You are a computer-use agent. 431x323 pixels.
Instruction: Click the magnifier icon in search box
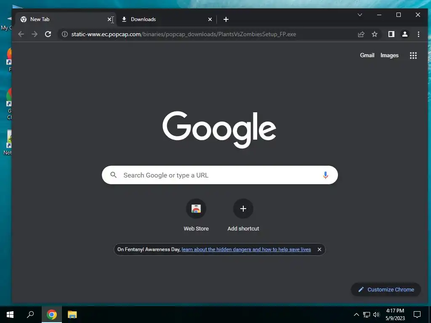[x=114, y=175]
